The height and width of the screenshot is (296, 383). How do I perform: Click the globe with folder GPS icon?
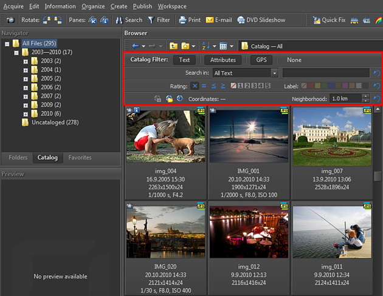(x=169, y=99)
